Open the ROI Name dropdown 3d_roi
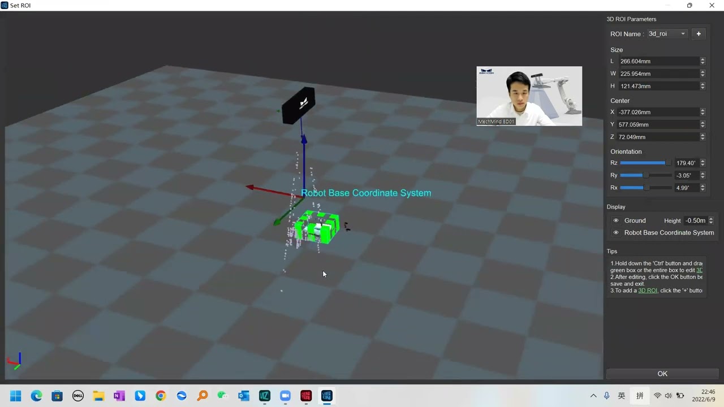 [667, 34]
